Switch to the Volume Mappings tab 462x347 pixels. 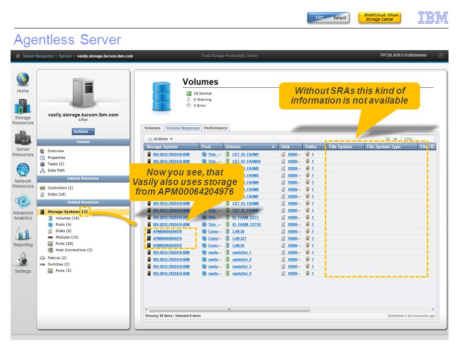(183, 128)
